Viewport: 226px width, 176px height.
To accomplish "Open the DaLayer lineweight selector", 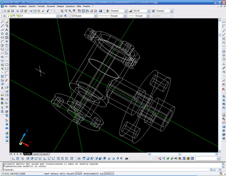I will 148,16.
